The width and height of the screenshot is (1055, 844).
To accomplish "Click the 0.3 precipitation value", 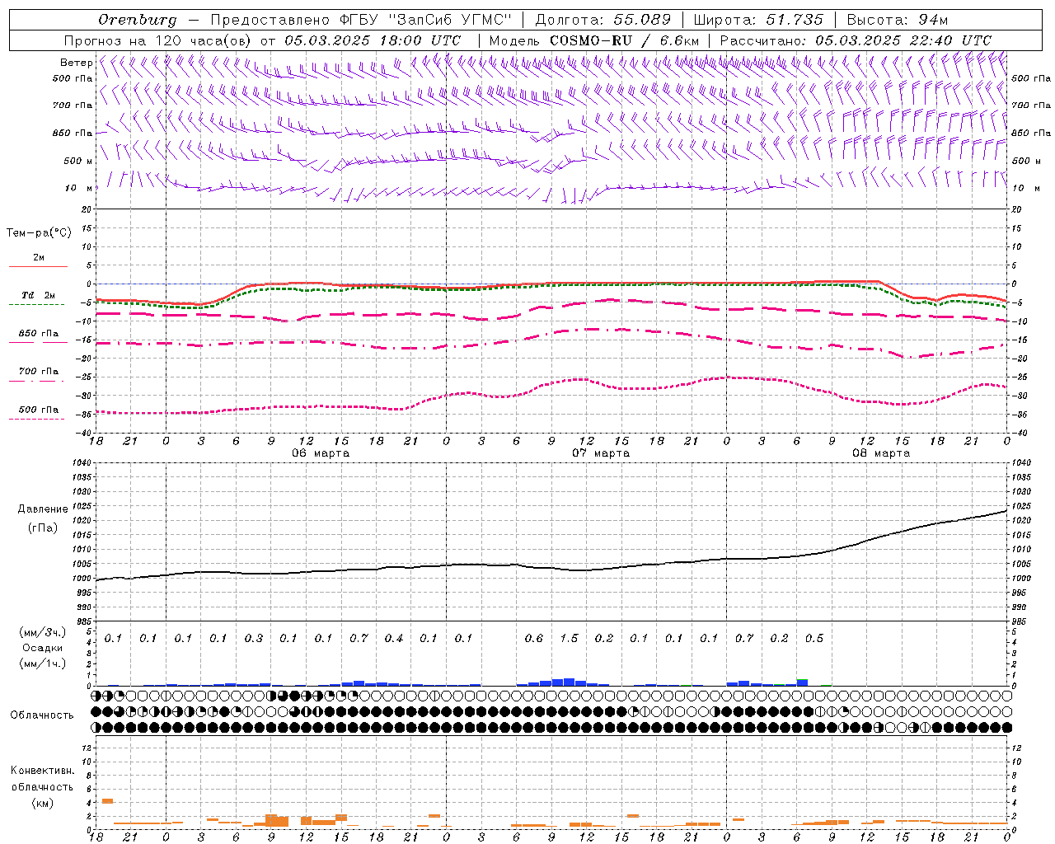I will click(x=253, y=638).
